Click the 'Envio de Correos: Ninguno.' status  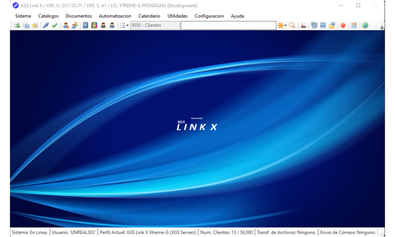348,232
